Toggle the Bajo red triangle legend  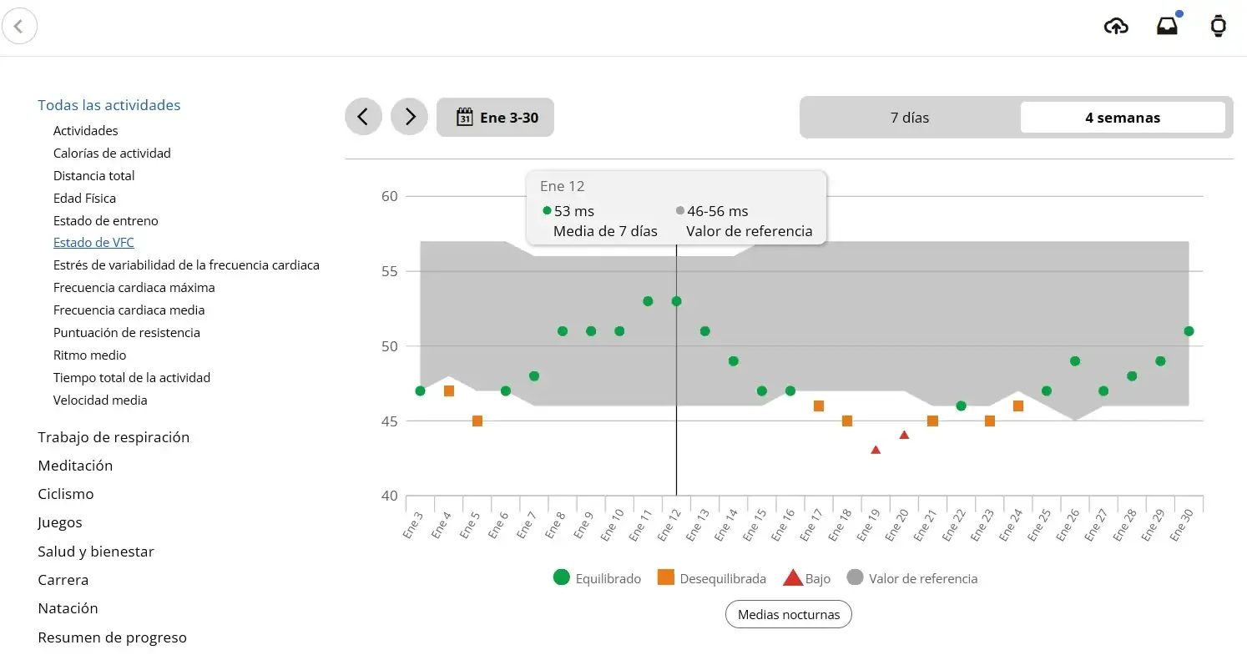click(792, 578)
